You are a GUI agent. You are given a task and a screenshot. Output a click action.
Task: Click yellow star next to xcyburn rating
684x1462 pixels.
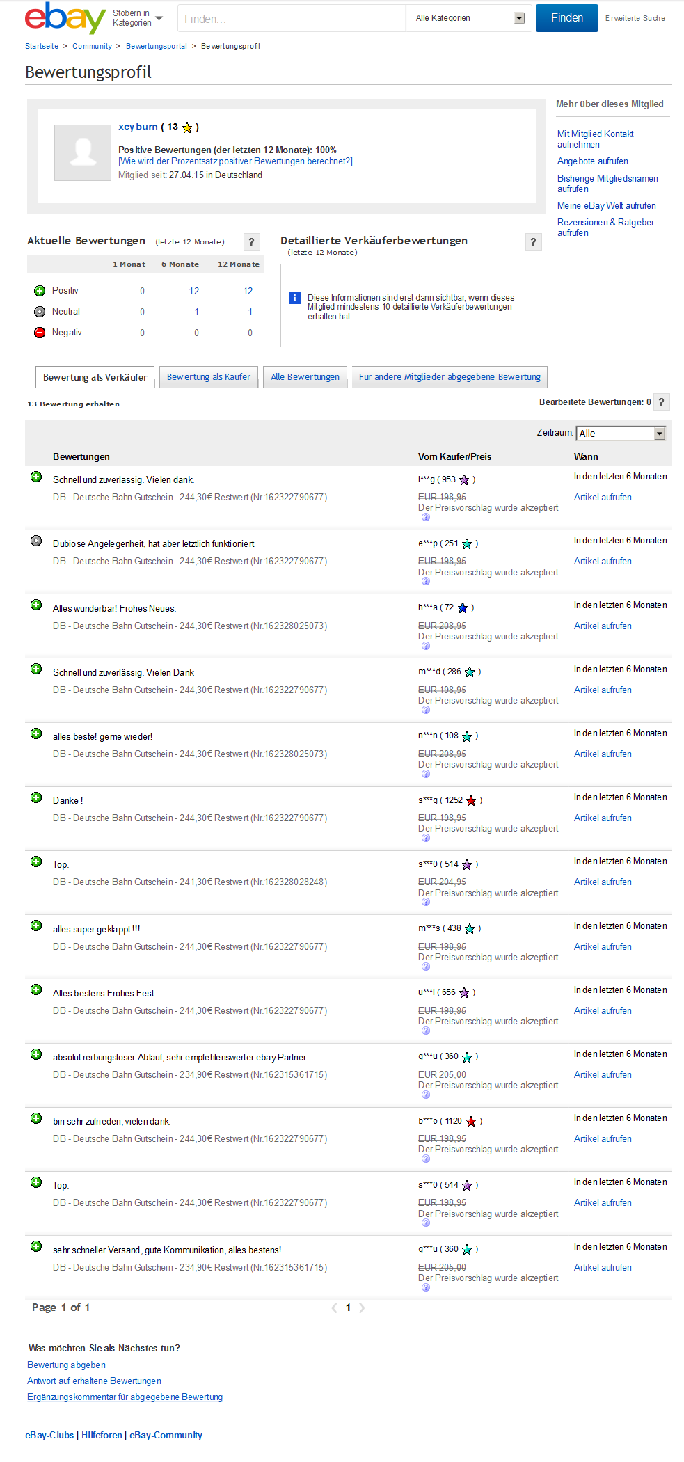[x=187, y=128]
